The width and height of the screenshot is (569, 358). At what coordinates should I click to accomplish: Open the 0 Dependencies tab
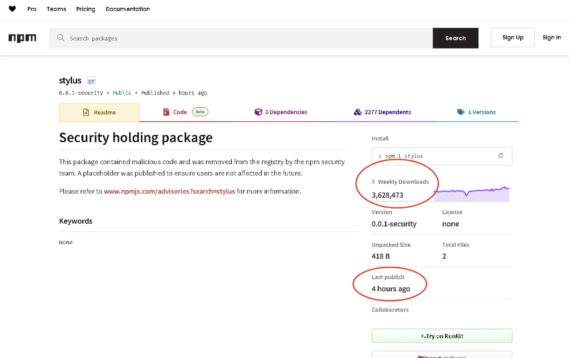click(x=281, y=112)
